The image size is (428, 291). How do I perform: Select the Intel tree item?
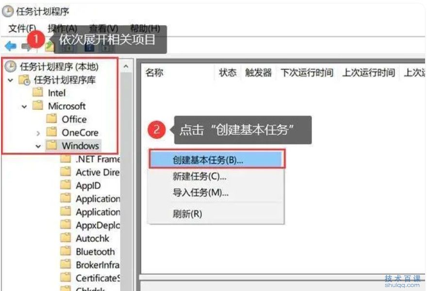57,93
